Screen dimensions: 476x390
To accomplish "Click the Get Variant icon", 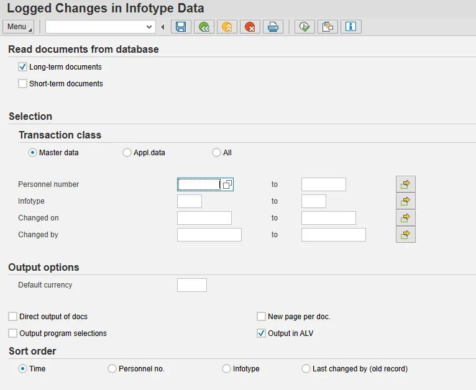I will pyautogui.click(x=327, y=27).
